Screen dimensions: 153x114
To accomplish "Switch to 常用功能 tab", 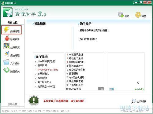I will pyautogui.click(x=13, y=23).
